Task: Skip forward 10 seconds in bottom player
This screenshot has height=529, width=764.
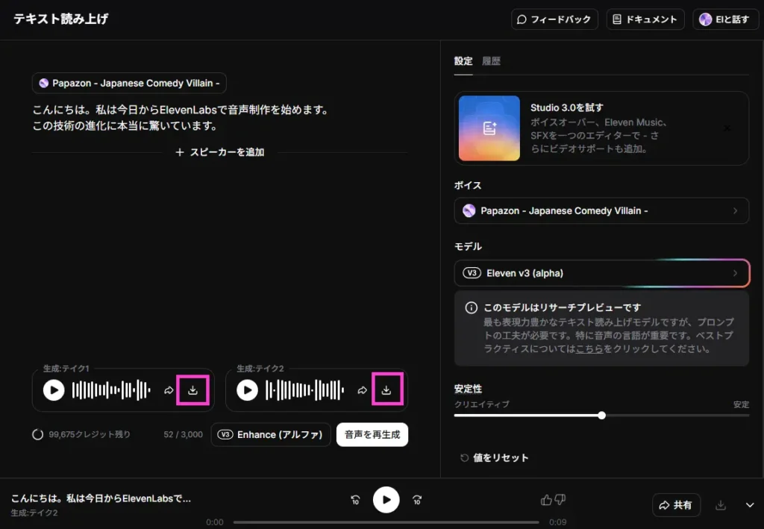Action: pyautogui.click(x=417, y=500)
